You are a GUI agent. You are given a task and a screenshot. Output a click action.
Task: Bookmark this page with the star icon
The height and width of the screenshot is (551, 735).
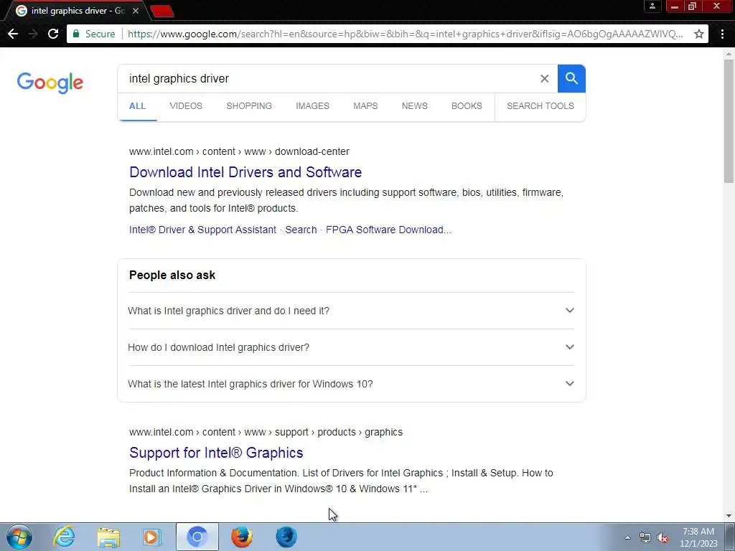[699, 34]
